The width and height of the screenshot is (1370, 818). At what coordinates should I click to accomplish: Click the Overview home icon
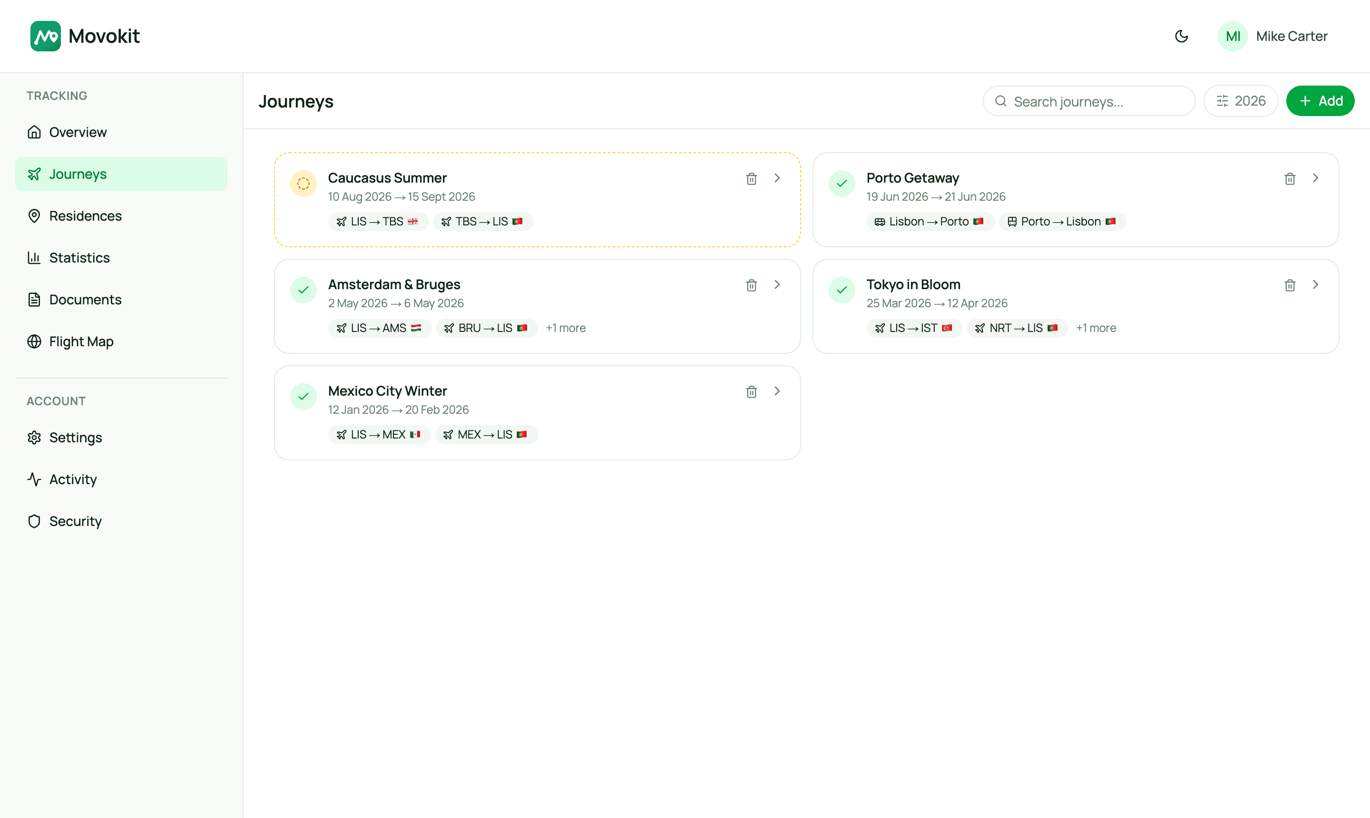point(34,132)
